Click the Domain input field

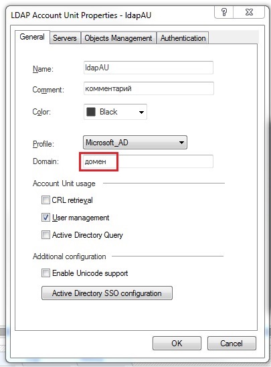(149, 161)
